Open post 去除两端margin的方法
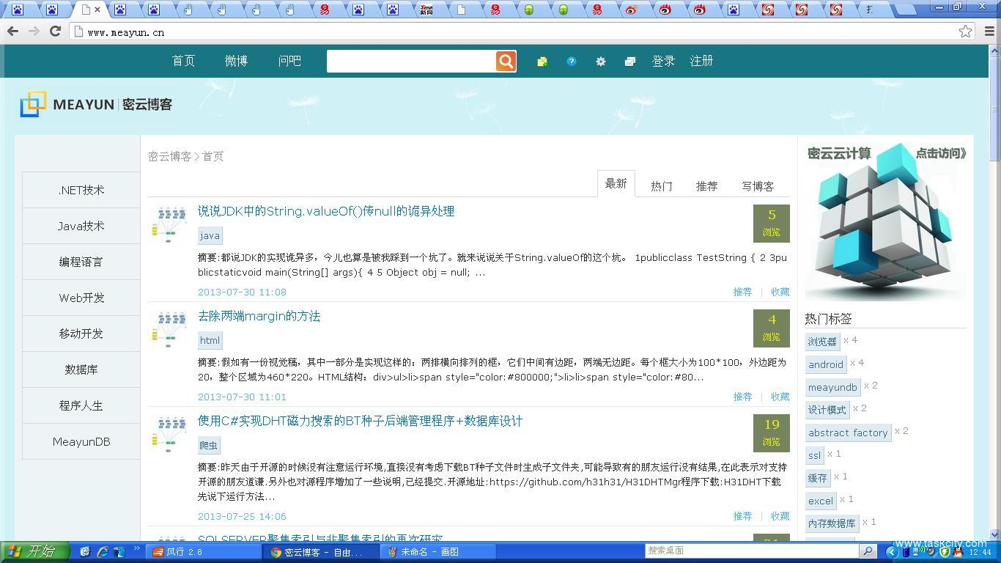The width and height of the screenshot is (1001, 563). click(259, 316)
